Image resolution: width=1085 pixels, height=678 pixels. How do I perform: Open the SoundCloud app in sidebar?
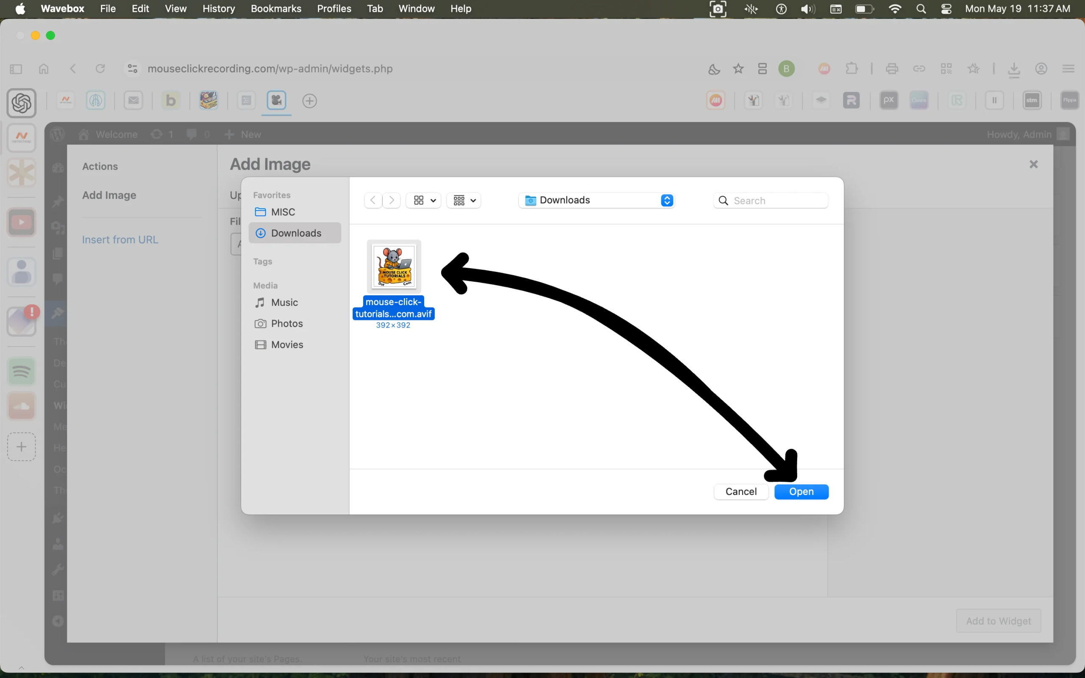tap(21, 406)
